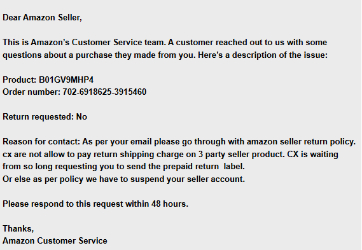Click the "Thanks," closing line
Screen dimensions: 362x250
click(x=18, y=228)
